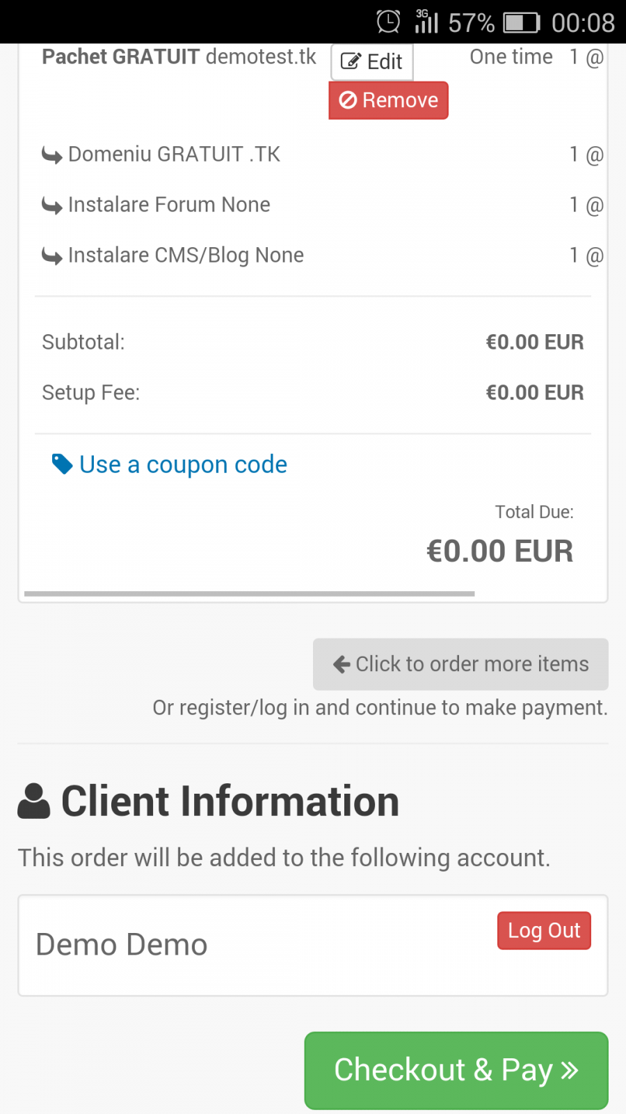Tap the Edit button for Pachet GRATUIT
This screenshot has width=626, height=1114.
point(372,62)
